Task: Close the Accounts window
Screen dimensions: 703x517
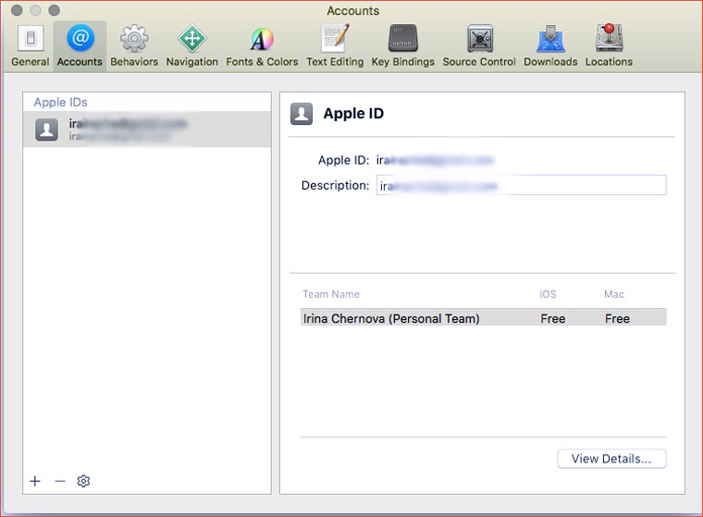Action: pos(17,10)
